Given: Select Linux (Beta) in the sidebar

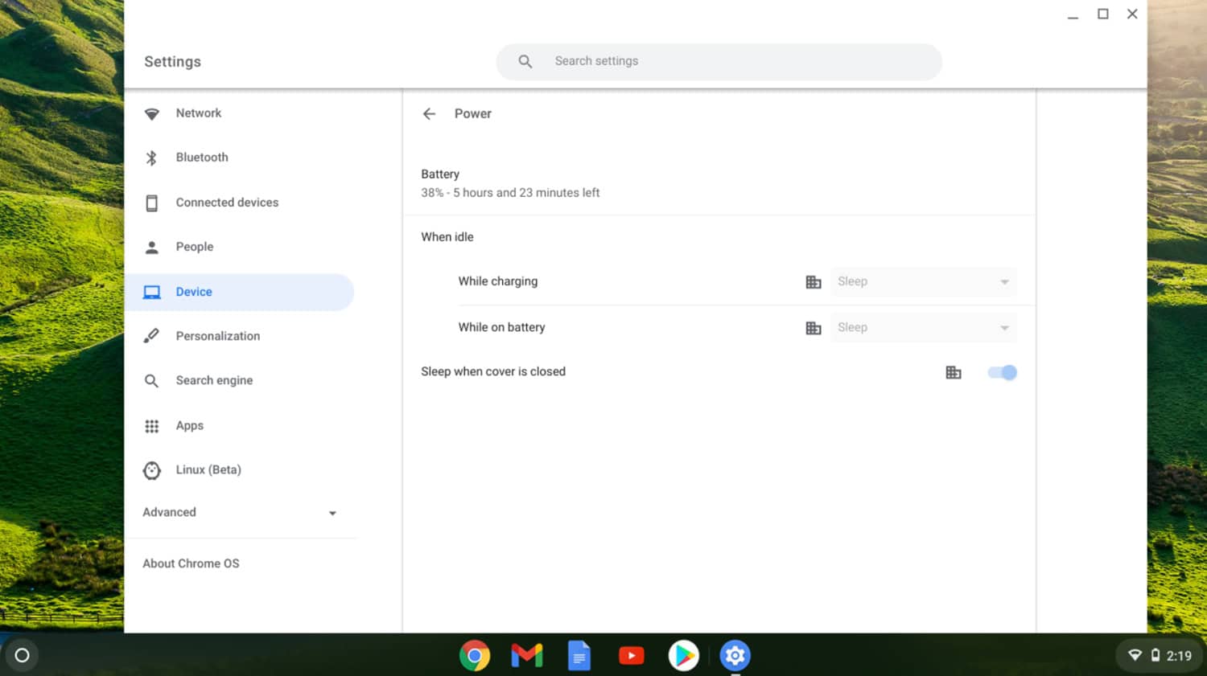Looking at the screenshot, I should (240, 469).
